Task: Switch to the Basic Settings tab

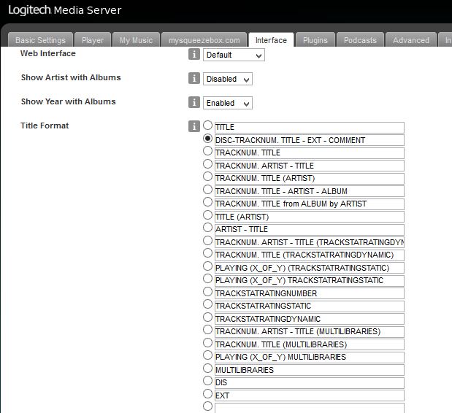Action: click(40, 40)
